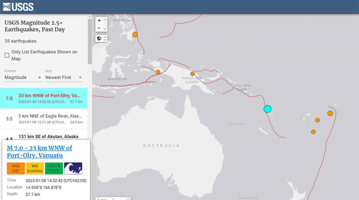Open M 7.0 Port-Olry, Vanuatu event link
Viewport: 359px width, 200px height.
coord(39,152)
